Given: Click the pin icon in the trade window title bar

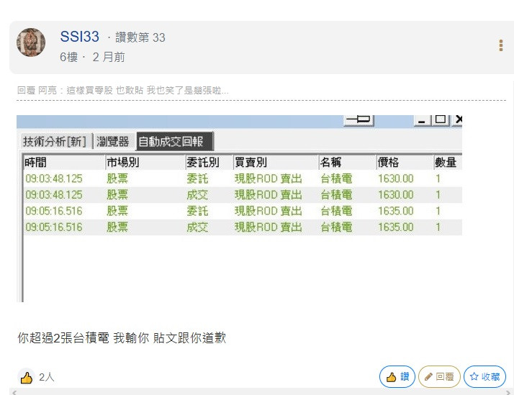Looking at the screenshot, I should click(x=358, y=119).
